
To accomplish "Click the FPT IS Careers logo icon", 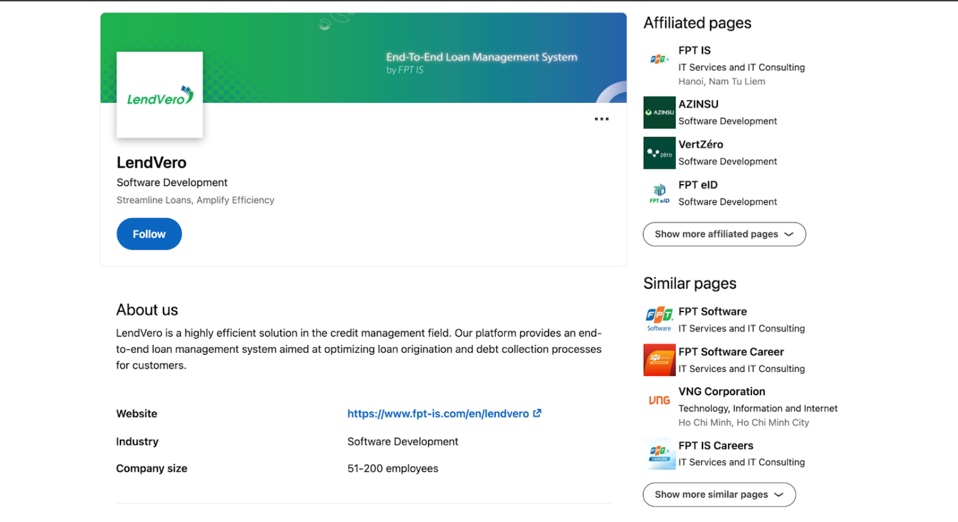I will coord(659,454).
